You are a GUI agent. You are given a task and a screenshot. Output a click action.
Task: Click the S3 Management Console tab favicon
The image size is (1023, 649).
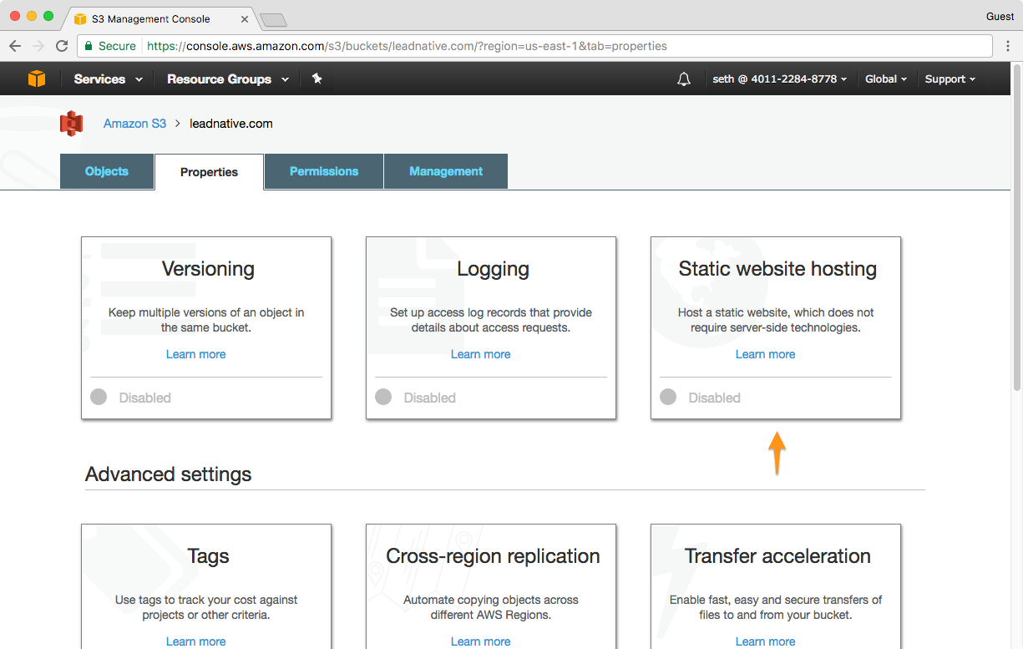[80, 18]
